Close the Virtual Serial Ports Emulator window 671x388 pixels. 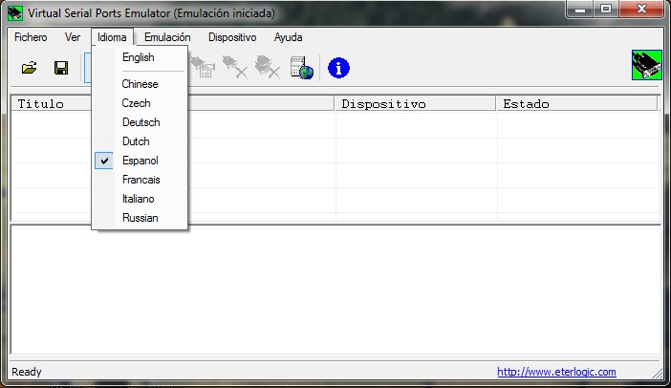pos(641,9)
